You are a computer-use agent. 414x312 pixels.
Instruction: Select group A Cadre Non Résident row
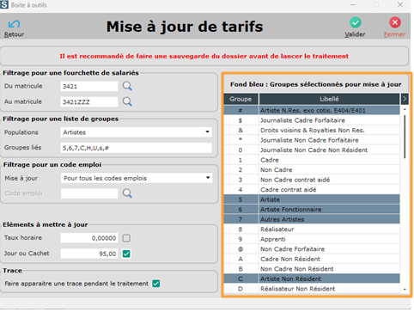pos(312,259)
